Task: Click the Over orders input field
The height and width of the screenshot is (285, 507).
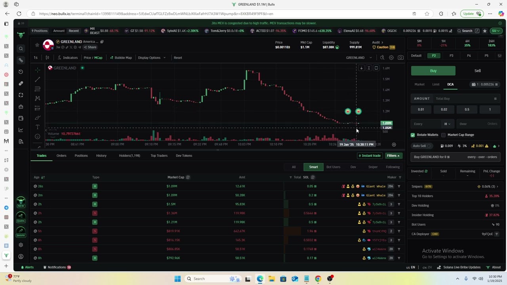Action: [x=478, y=124]
